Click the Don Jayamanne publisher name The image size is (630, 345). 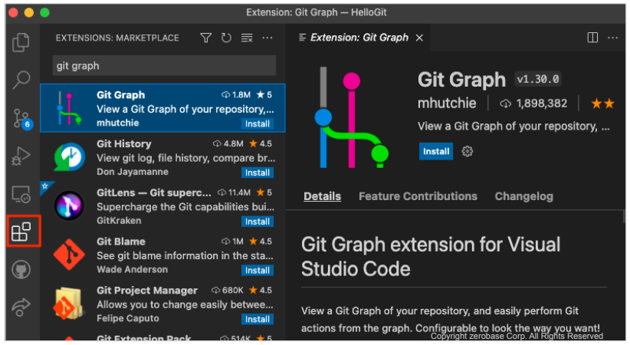(133, 172)
